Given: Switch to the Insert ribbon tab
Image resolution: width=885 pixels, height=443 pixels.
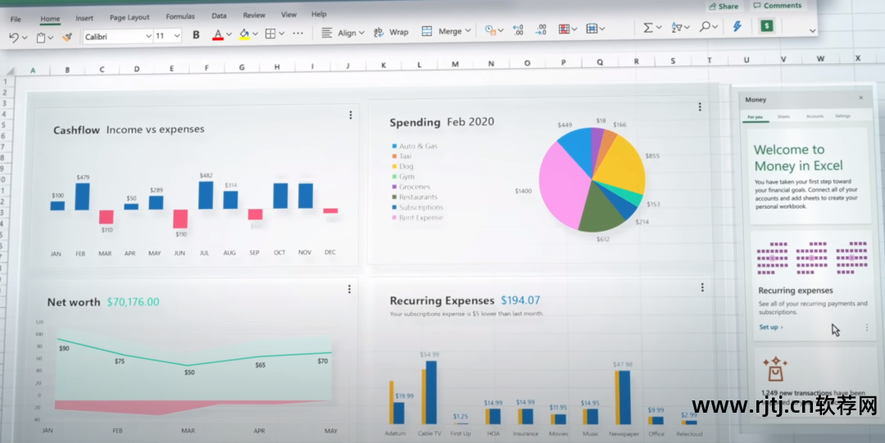Looking at the screenshot, I should coord(84,17).
